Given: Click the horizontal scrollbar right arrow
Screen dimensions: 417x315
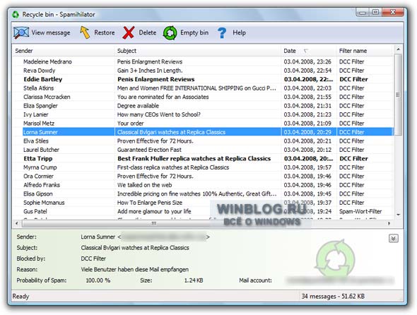Looking at the screenshot, I should pos(389,224).
